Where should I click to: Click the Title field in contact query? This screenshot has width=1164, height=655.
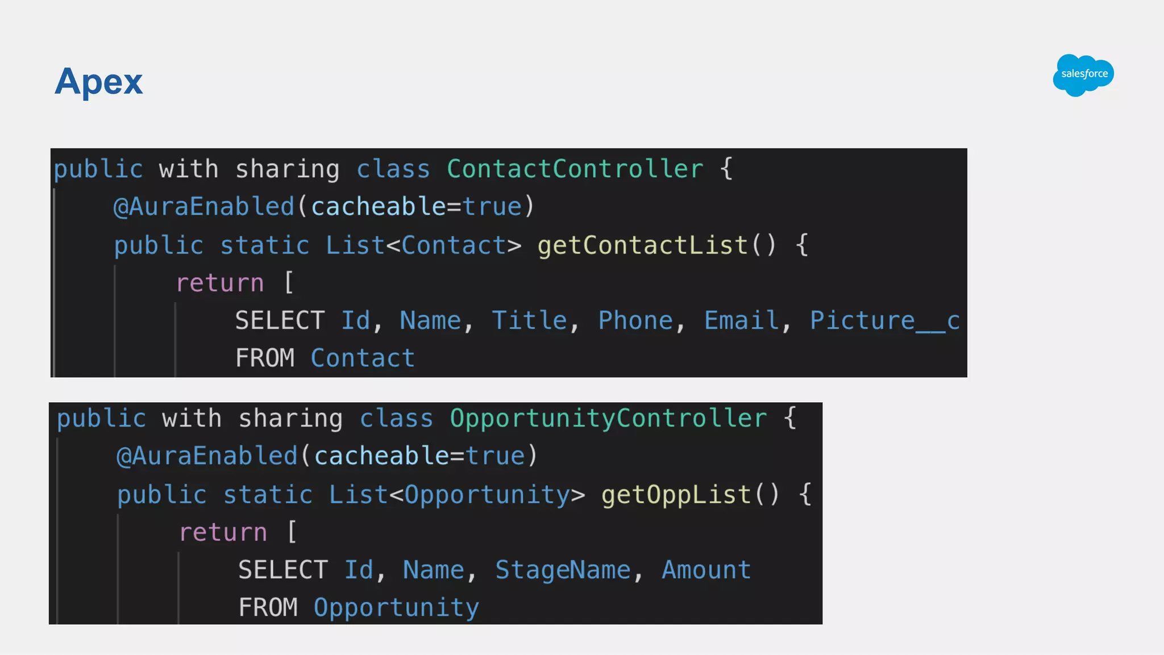point(529,321)
